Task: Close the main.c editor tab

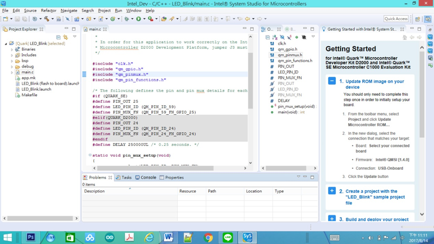Action: pyautogui.click(x=105, y=29)
